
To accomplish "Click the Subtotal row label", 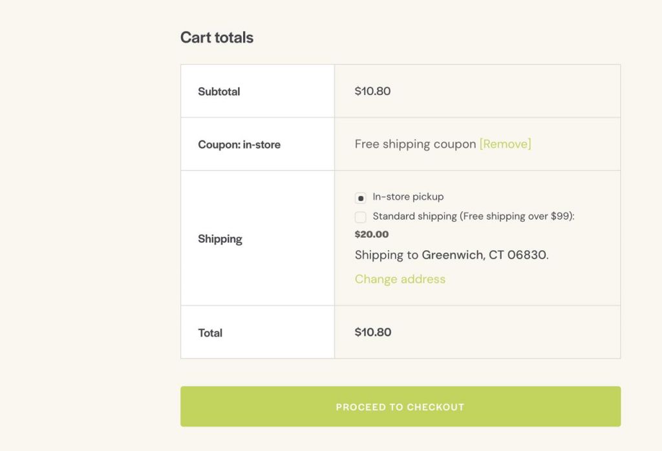I will (x=219, y=91).
